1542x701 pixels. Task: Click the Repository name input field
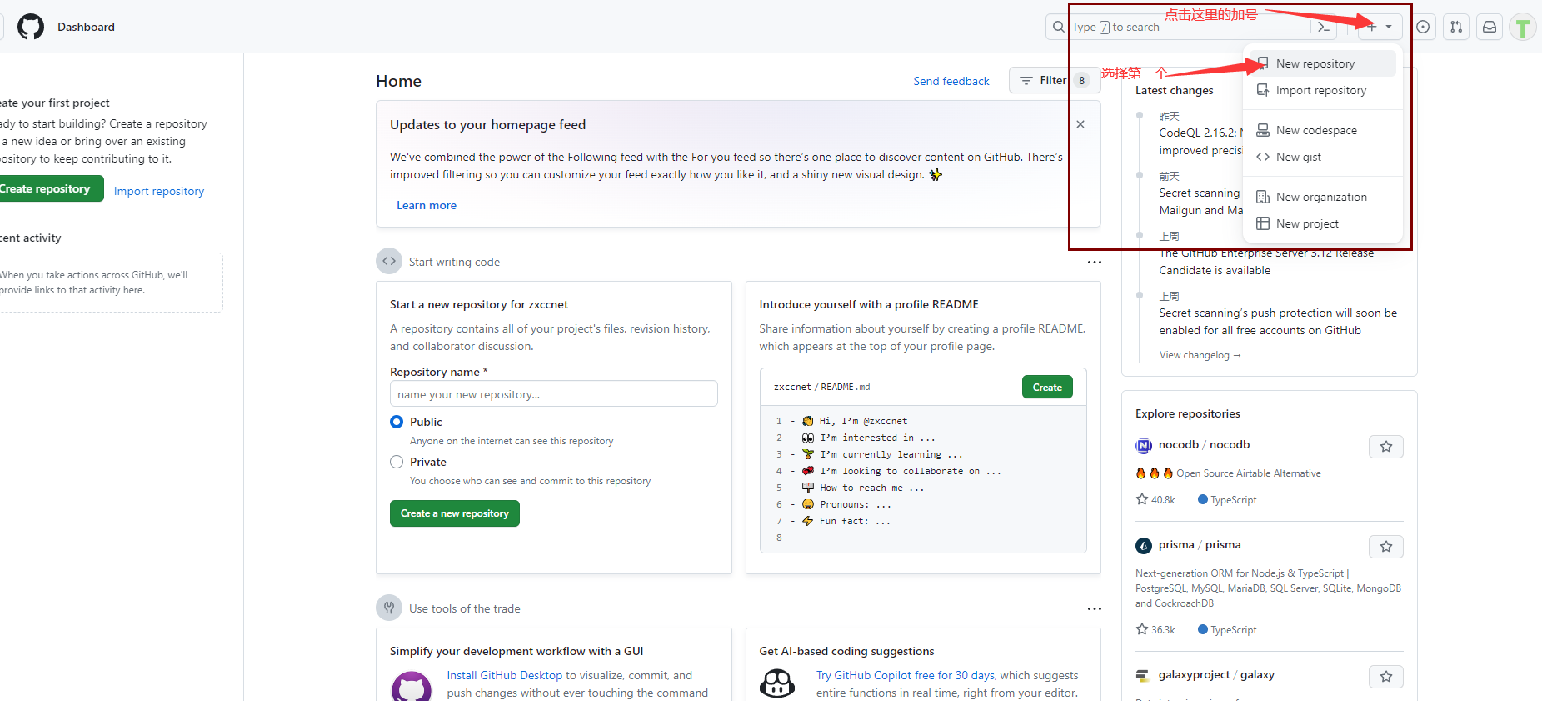(554, 394)
